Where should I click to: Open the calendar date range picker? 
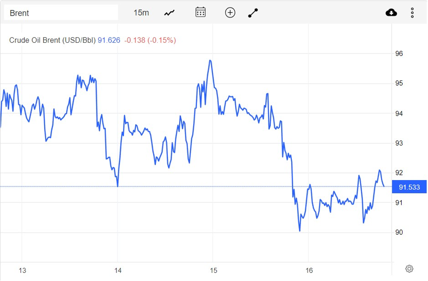point(200,12)
